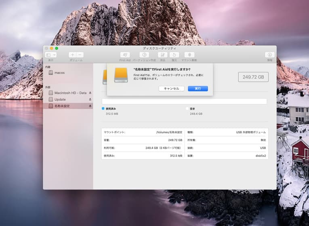Click the add volume plus button
Image resolution: width=309 pixels, height=226 pixels.
pyautogui.click(x=72, y=55)
